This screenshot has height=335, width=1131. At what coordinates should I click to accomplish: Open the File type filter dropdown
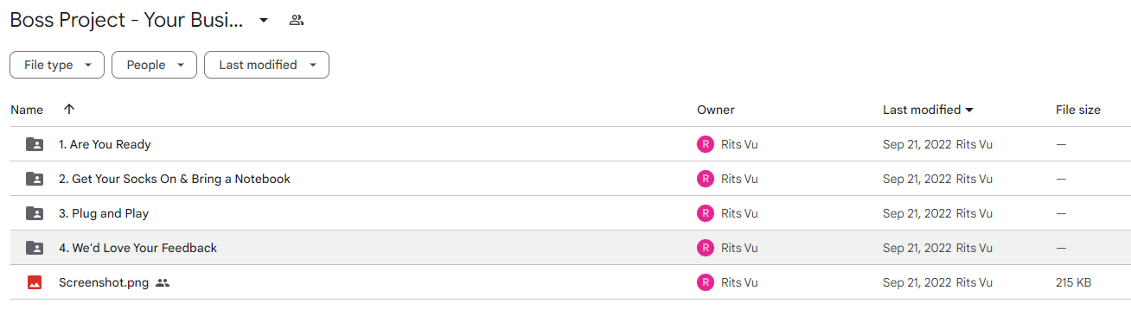coord(57,65)
